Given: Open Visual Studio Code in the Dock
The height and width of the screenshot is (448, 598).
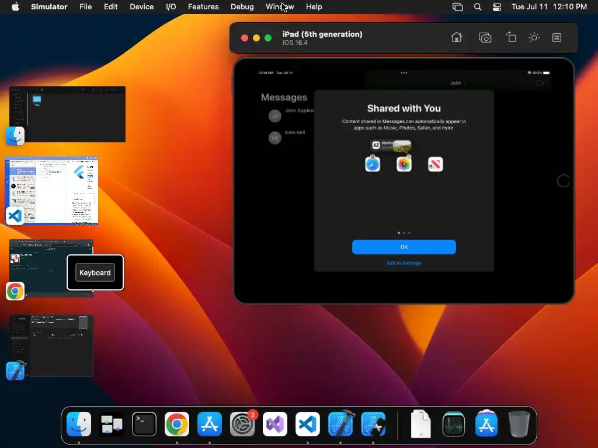Looking at the screenshot, I should coord(307,424).
